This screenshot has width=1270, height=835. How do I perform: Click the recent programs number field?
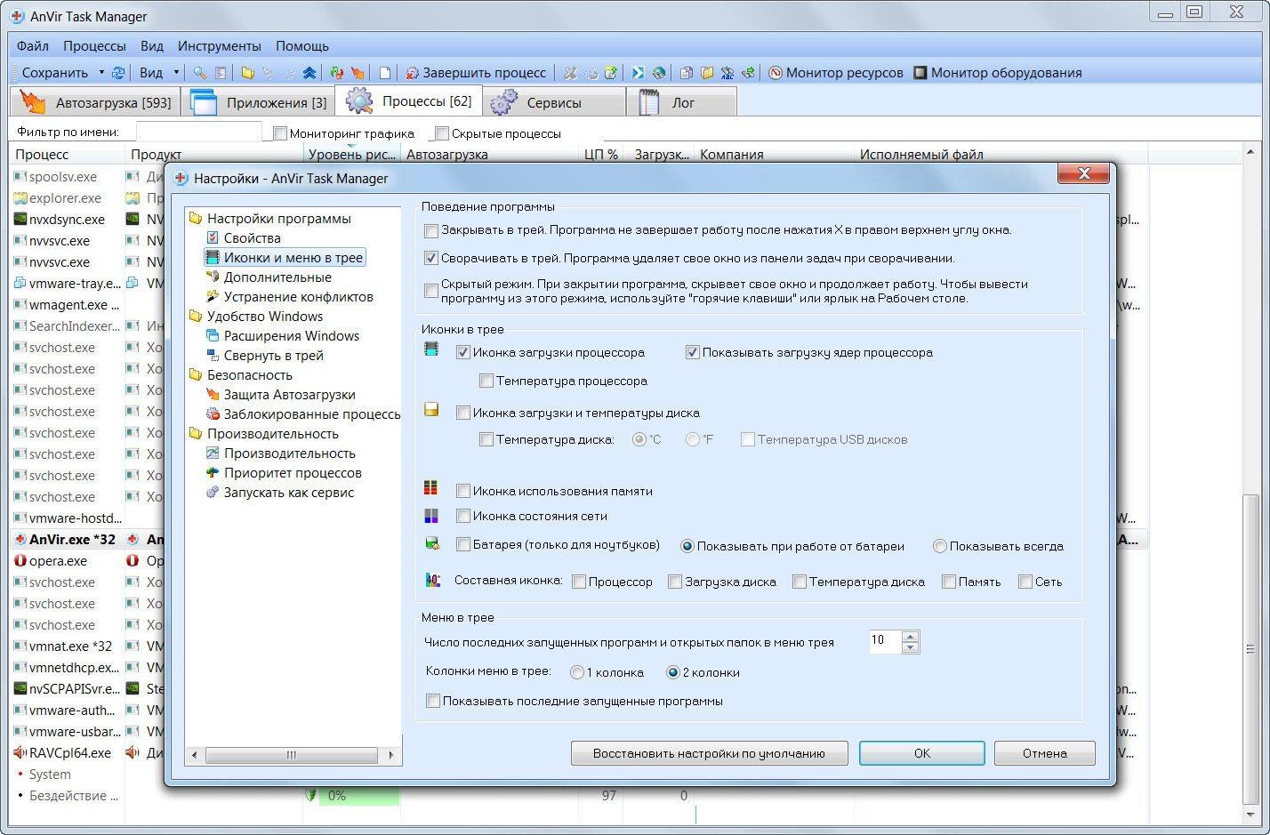(885, 641)
